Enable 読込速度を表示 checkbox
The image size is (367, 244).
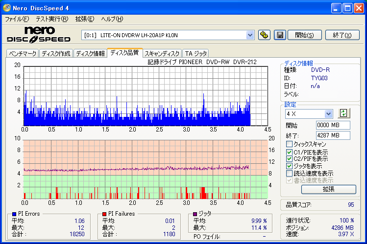click(289, 173)
